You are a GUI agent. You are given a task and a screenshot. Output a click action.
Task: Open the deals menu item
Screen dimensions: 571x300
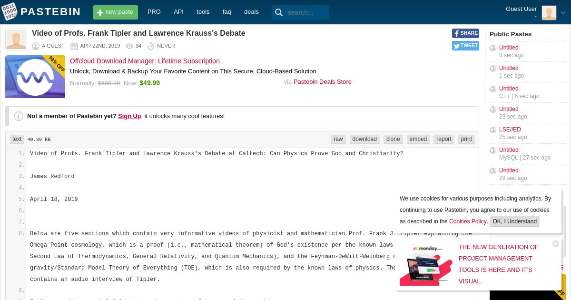[x=251, y=12]
